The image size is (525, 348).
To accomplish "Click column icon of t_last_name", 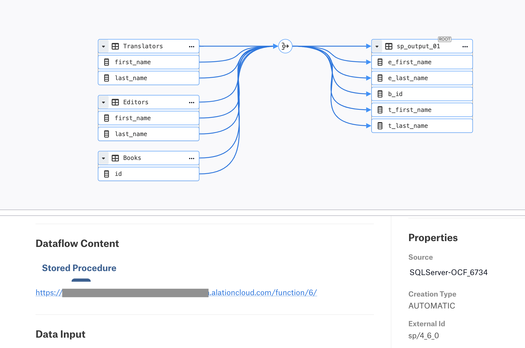I will pyautogui.click(x=380, y=126).
